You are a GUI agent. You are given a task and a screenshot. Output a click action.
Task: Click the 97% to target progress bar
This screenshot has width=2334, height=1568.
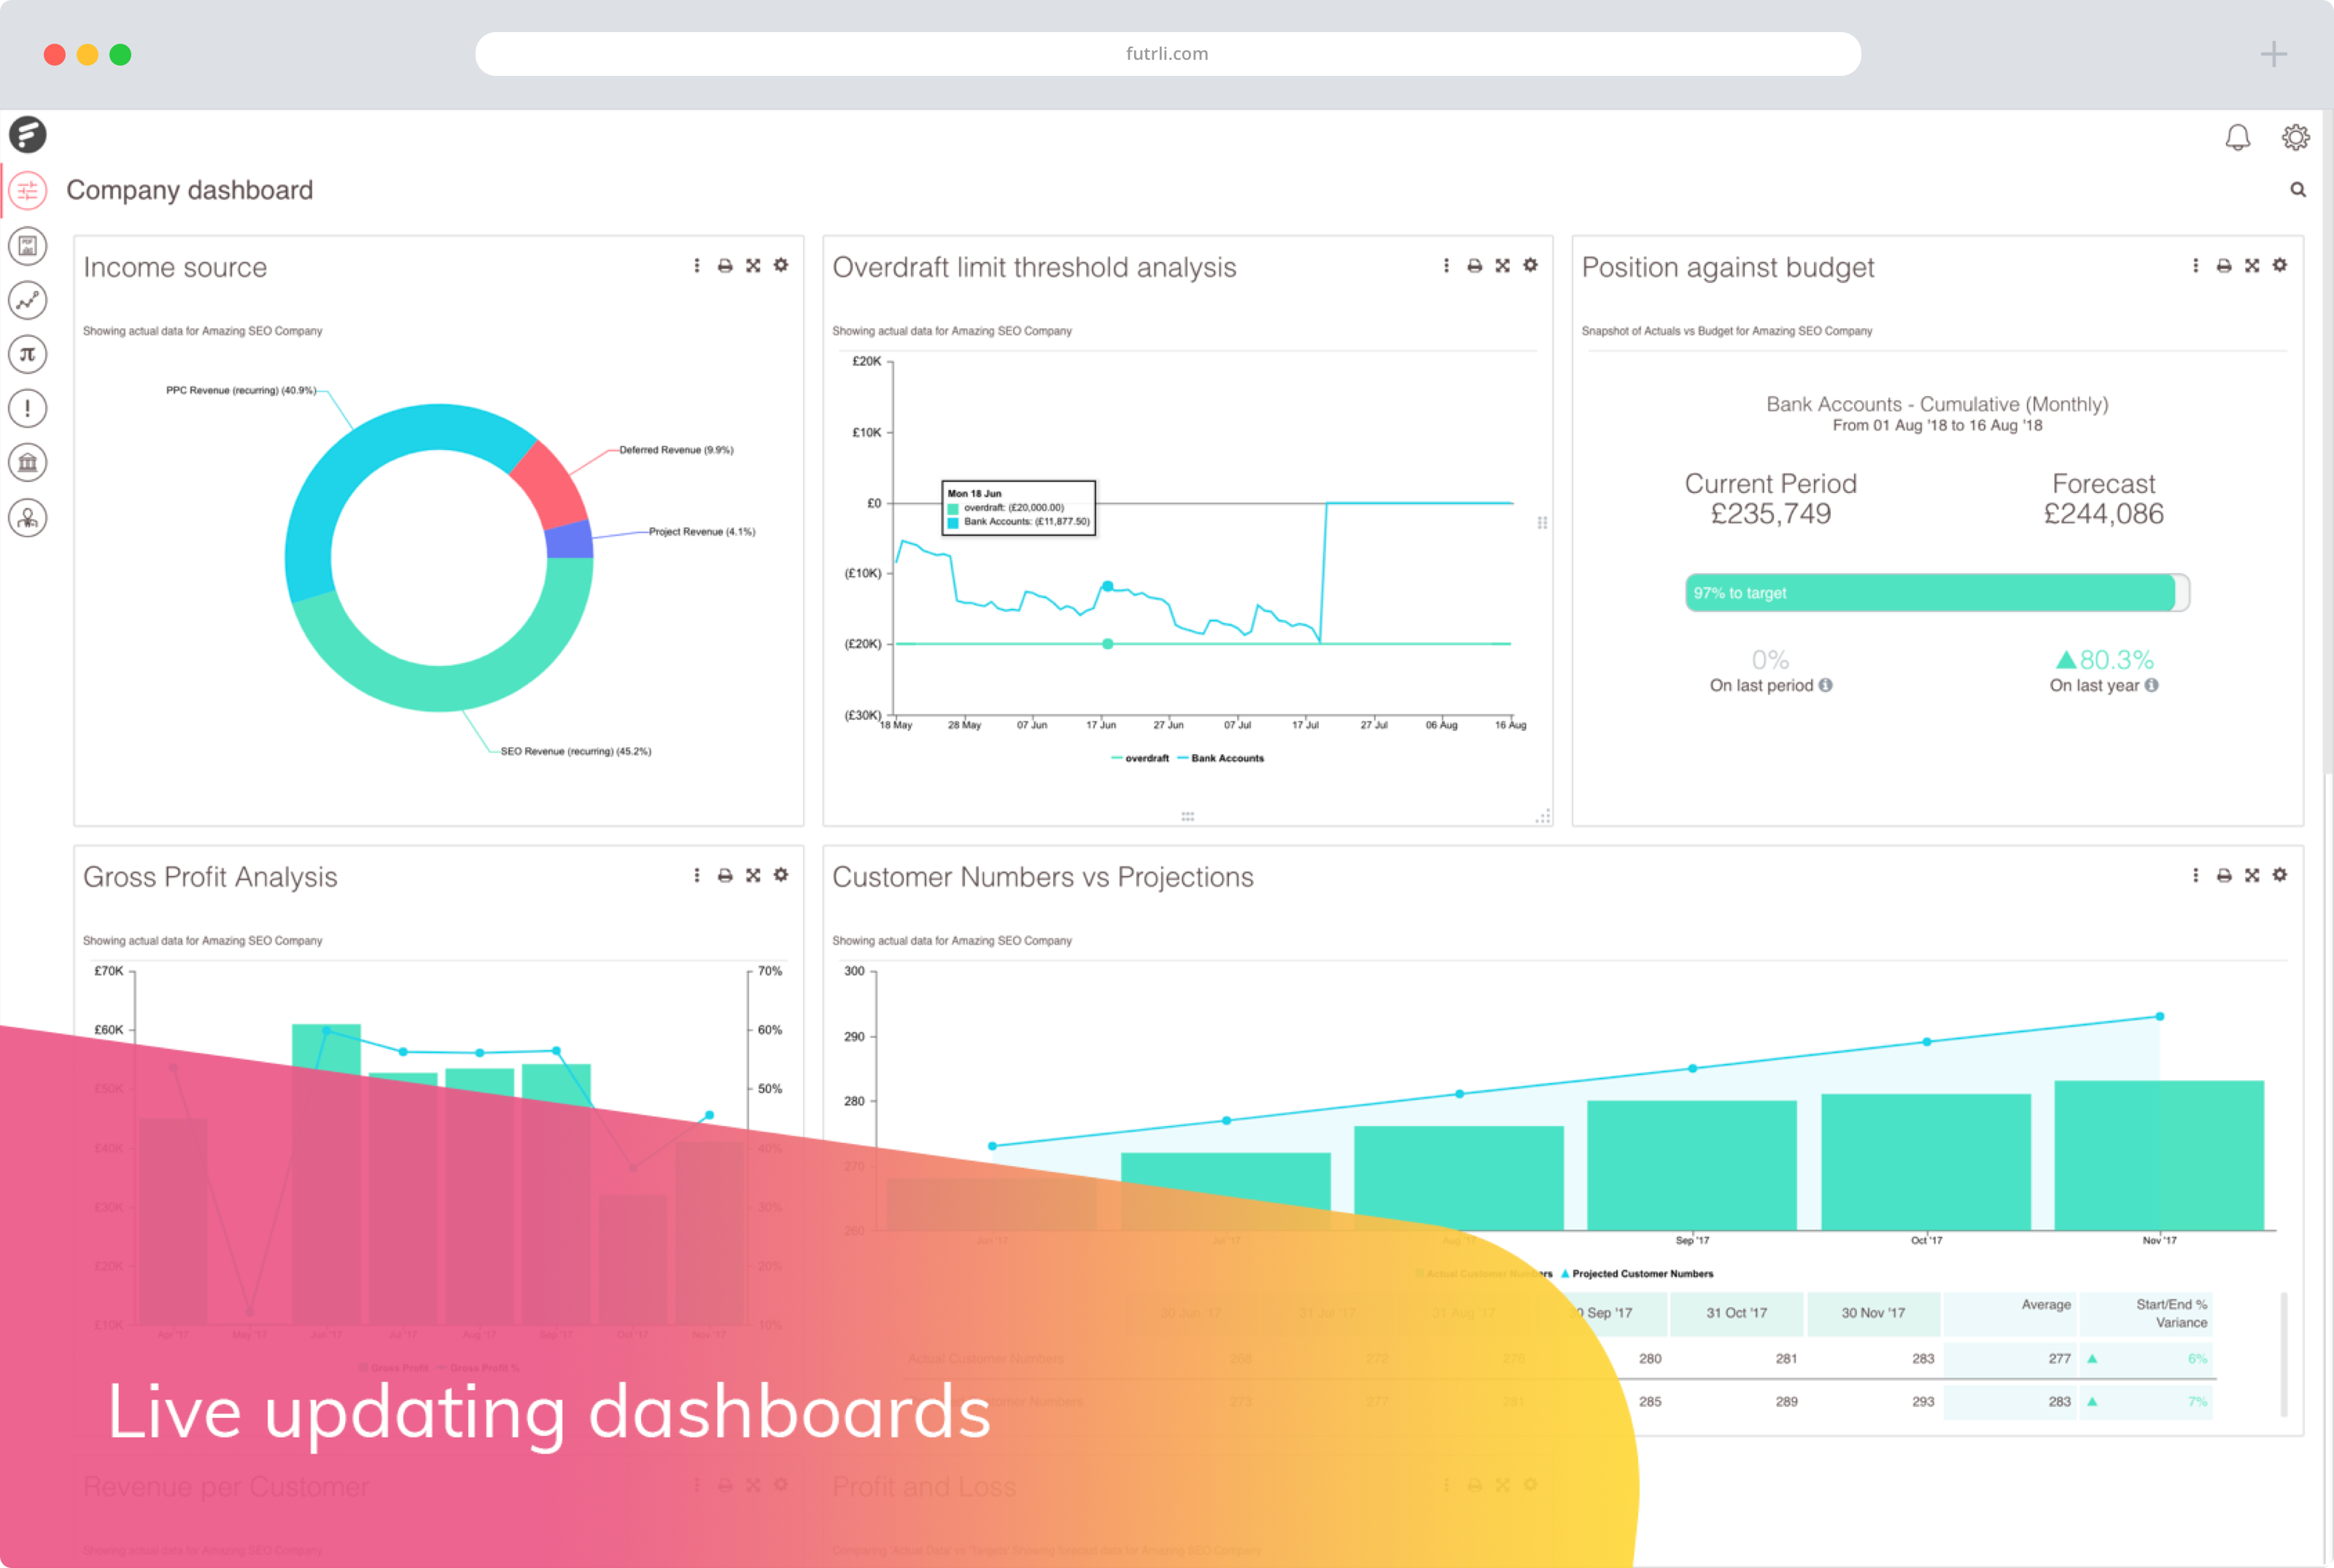[x=1937, y=592]
